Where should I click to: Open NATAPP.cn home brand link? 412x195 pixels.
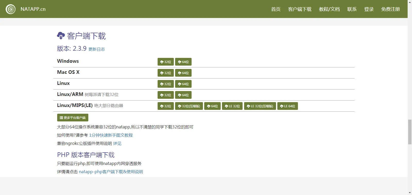coord(33,9)
